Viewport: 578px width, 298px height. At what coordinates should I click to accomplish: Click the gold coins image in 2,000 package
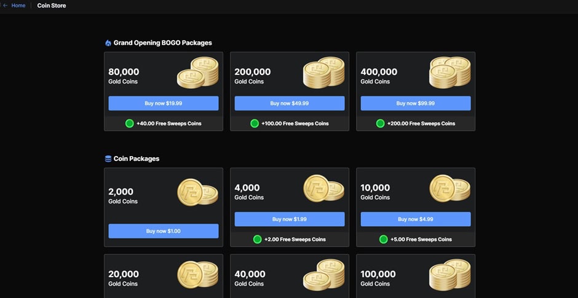197,191
